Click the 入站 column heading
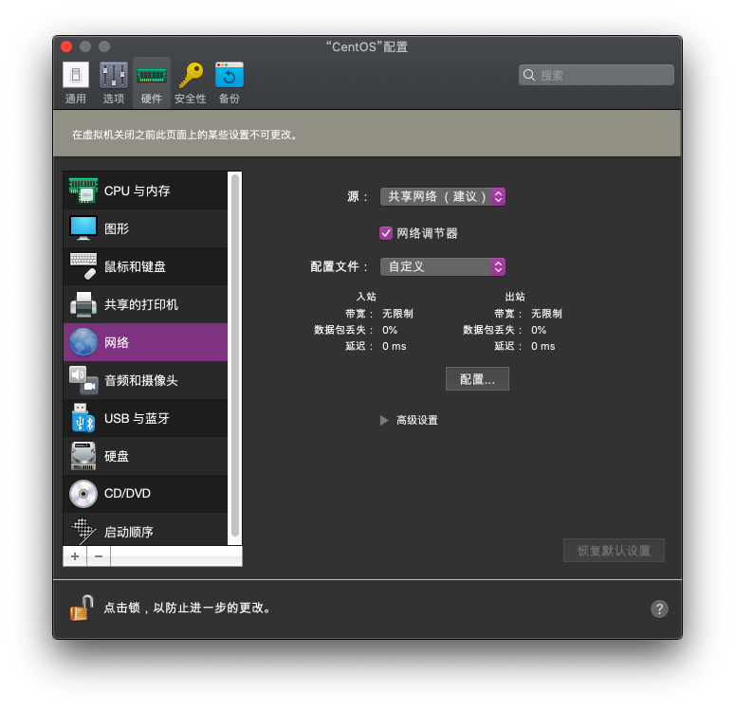 click(x=366, y=296)
